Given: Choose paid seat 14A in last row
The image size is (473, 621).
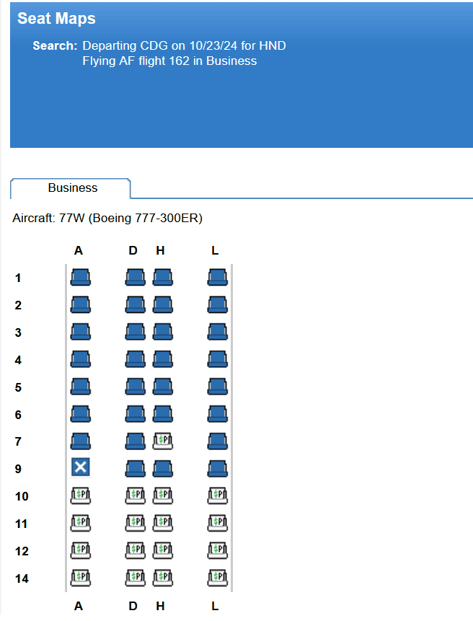Looking at the screenshot, I should tap(80, 577).
